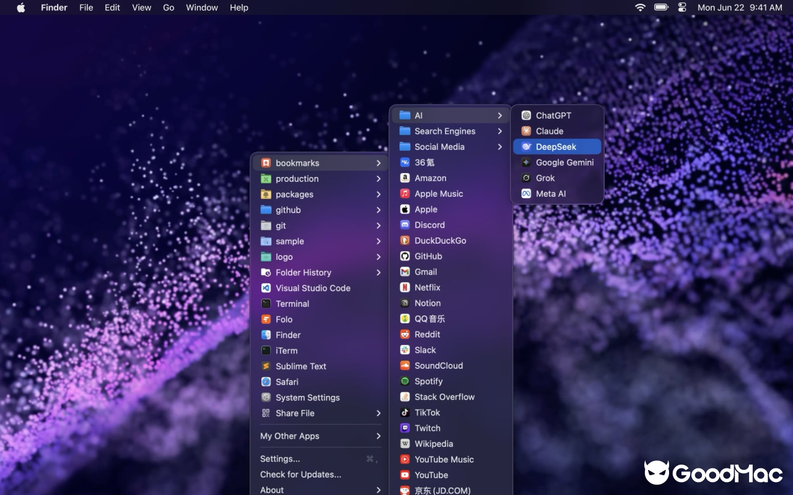Choose Check for Updates...
Viewport: 793px width, 495px height.
click(320, 475)
